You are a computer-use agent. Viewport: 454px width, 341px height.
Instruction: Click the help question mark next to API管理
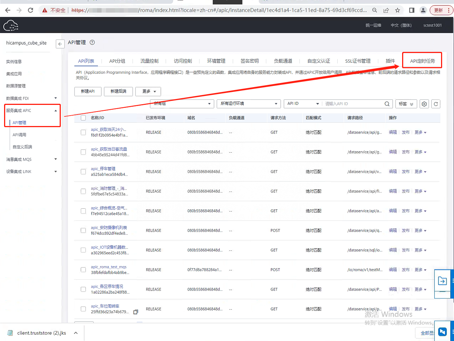(x=92, y=43)
